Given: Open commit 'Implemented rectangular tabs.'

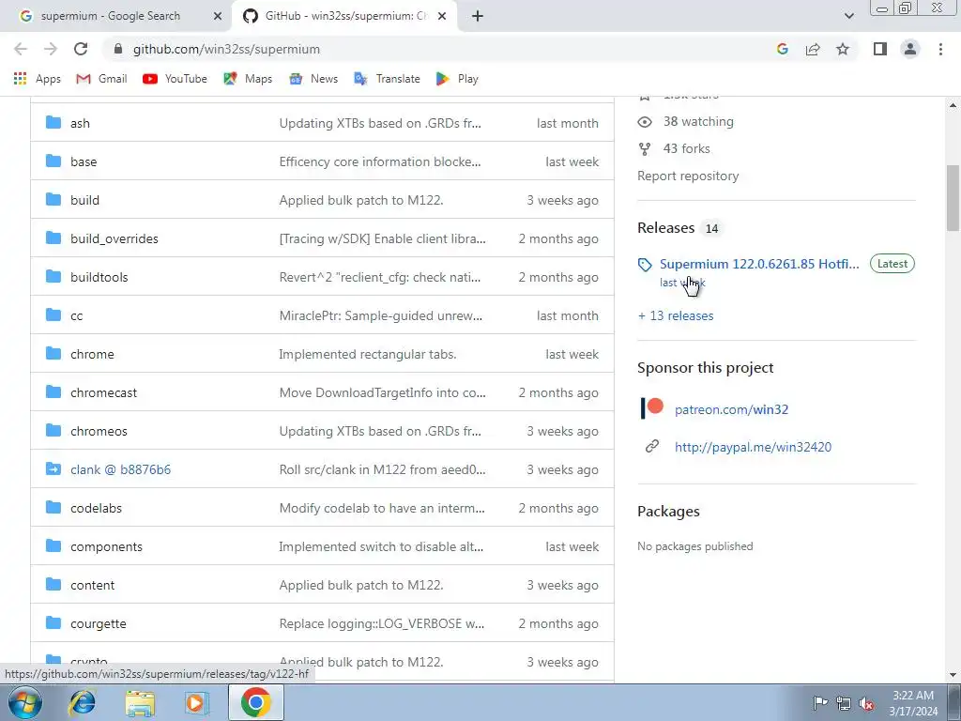Looking at the screenshot, I should click(367, 354).
